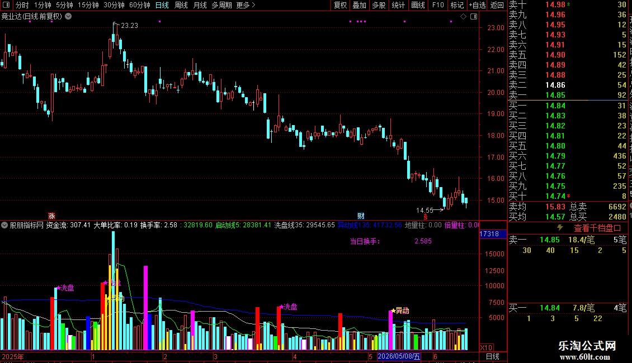Switch to 周线 weekly chart

click(x=181, y=5)
